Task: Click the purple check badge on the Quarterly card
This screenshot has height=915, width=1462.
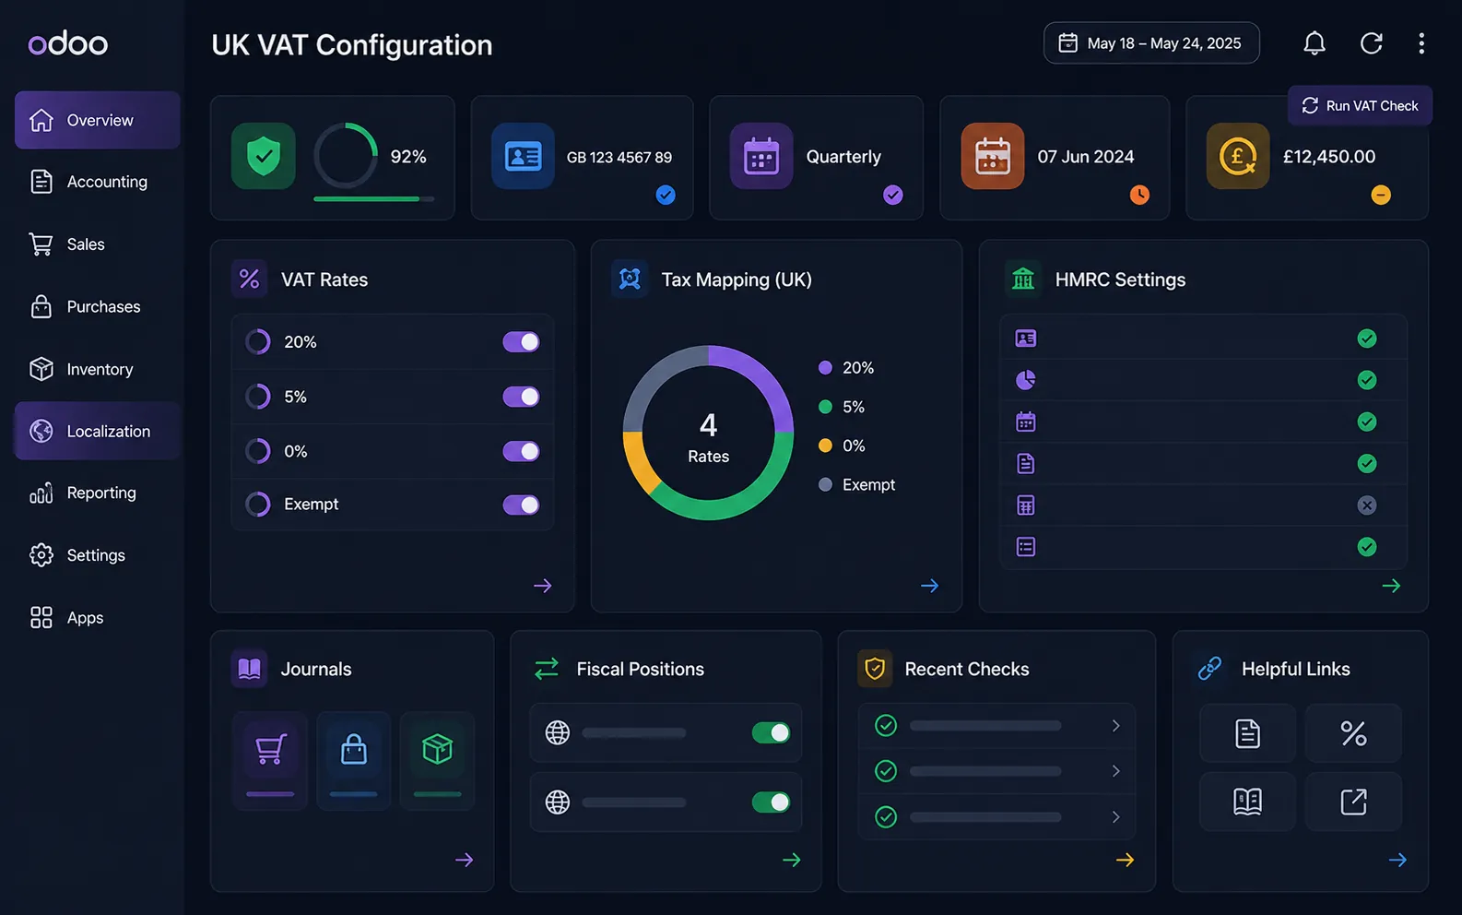Action: (x=893, y=195)
